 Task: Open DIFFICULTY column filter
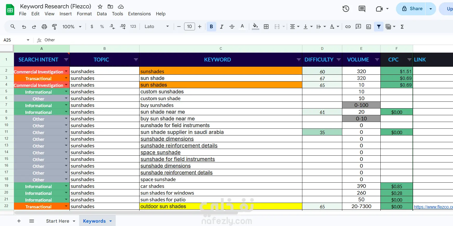339,60
